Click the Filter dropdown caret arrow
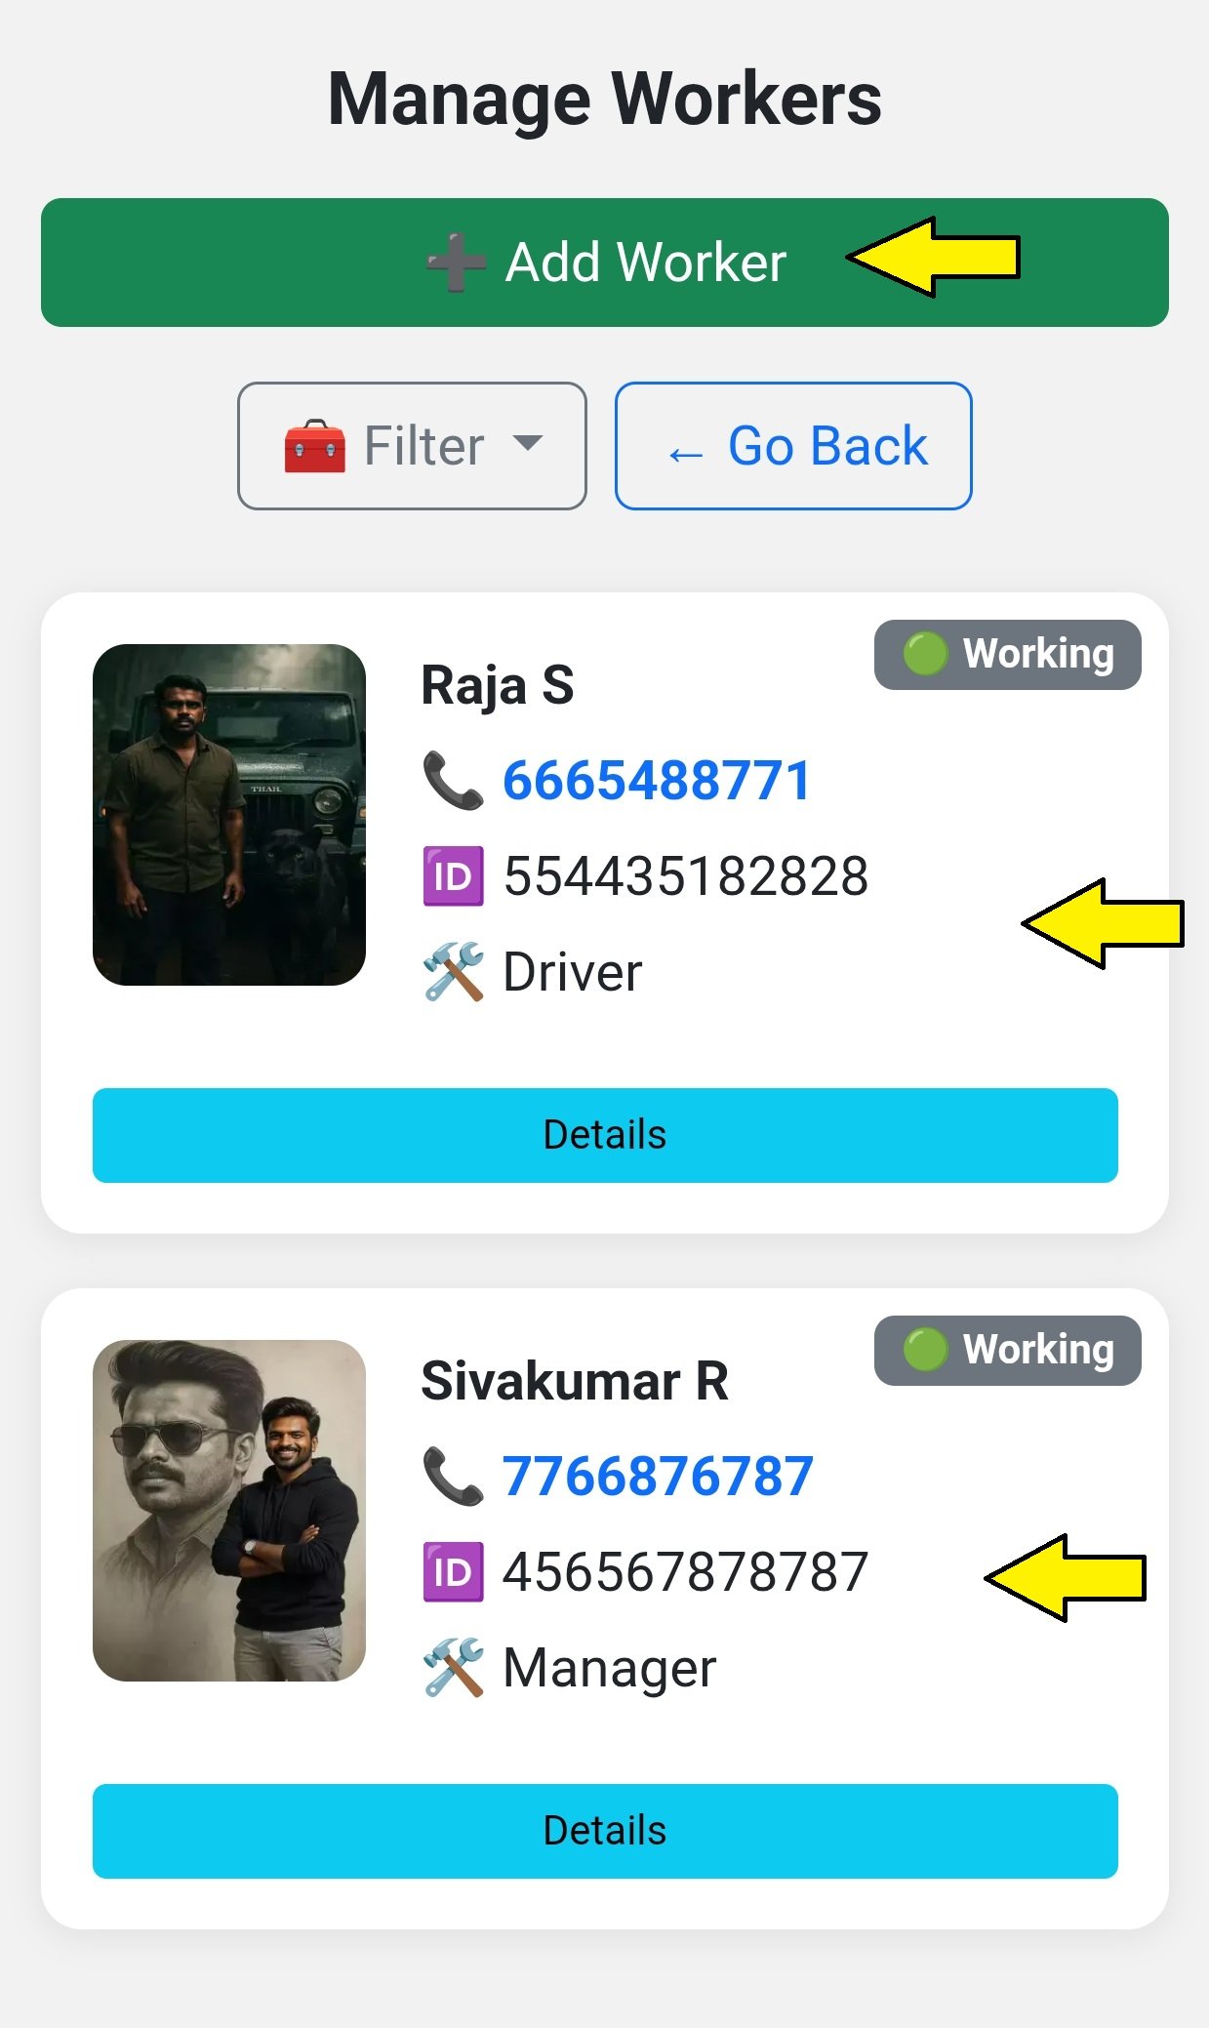The height and width of the screenshot is (2028, 1209). [x=528, y=443]
